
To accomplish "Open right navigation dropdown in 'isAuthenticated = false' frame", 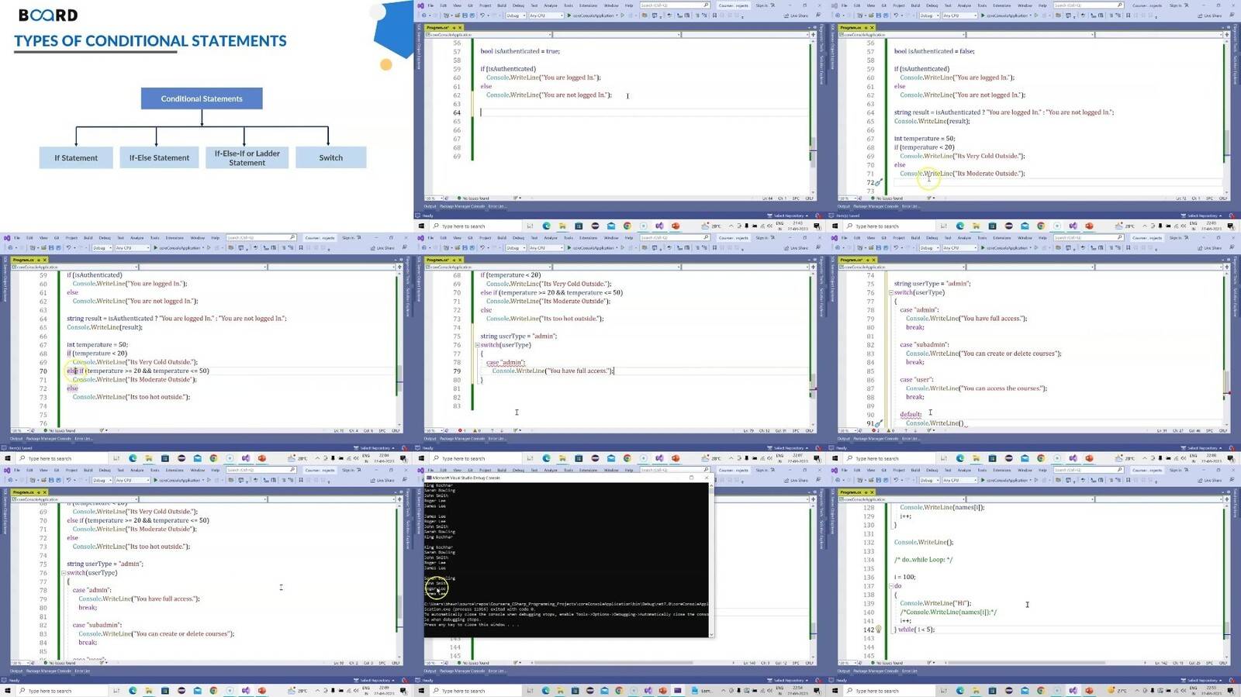I will click(x=1159, y=34).
